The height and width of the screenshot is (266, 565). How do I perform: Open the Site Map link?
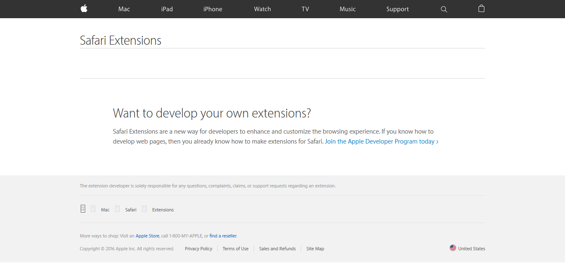[315, 249]
